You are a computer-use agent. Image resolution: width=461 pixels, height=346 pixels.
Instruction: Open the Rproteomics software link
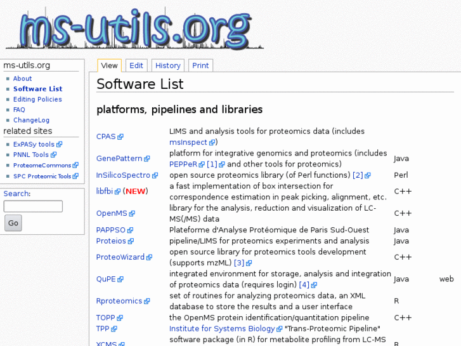[119, 301]
